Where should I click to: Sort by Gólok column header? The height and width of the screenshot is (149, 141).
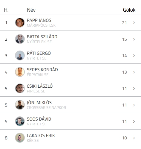point(129,10)
